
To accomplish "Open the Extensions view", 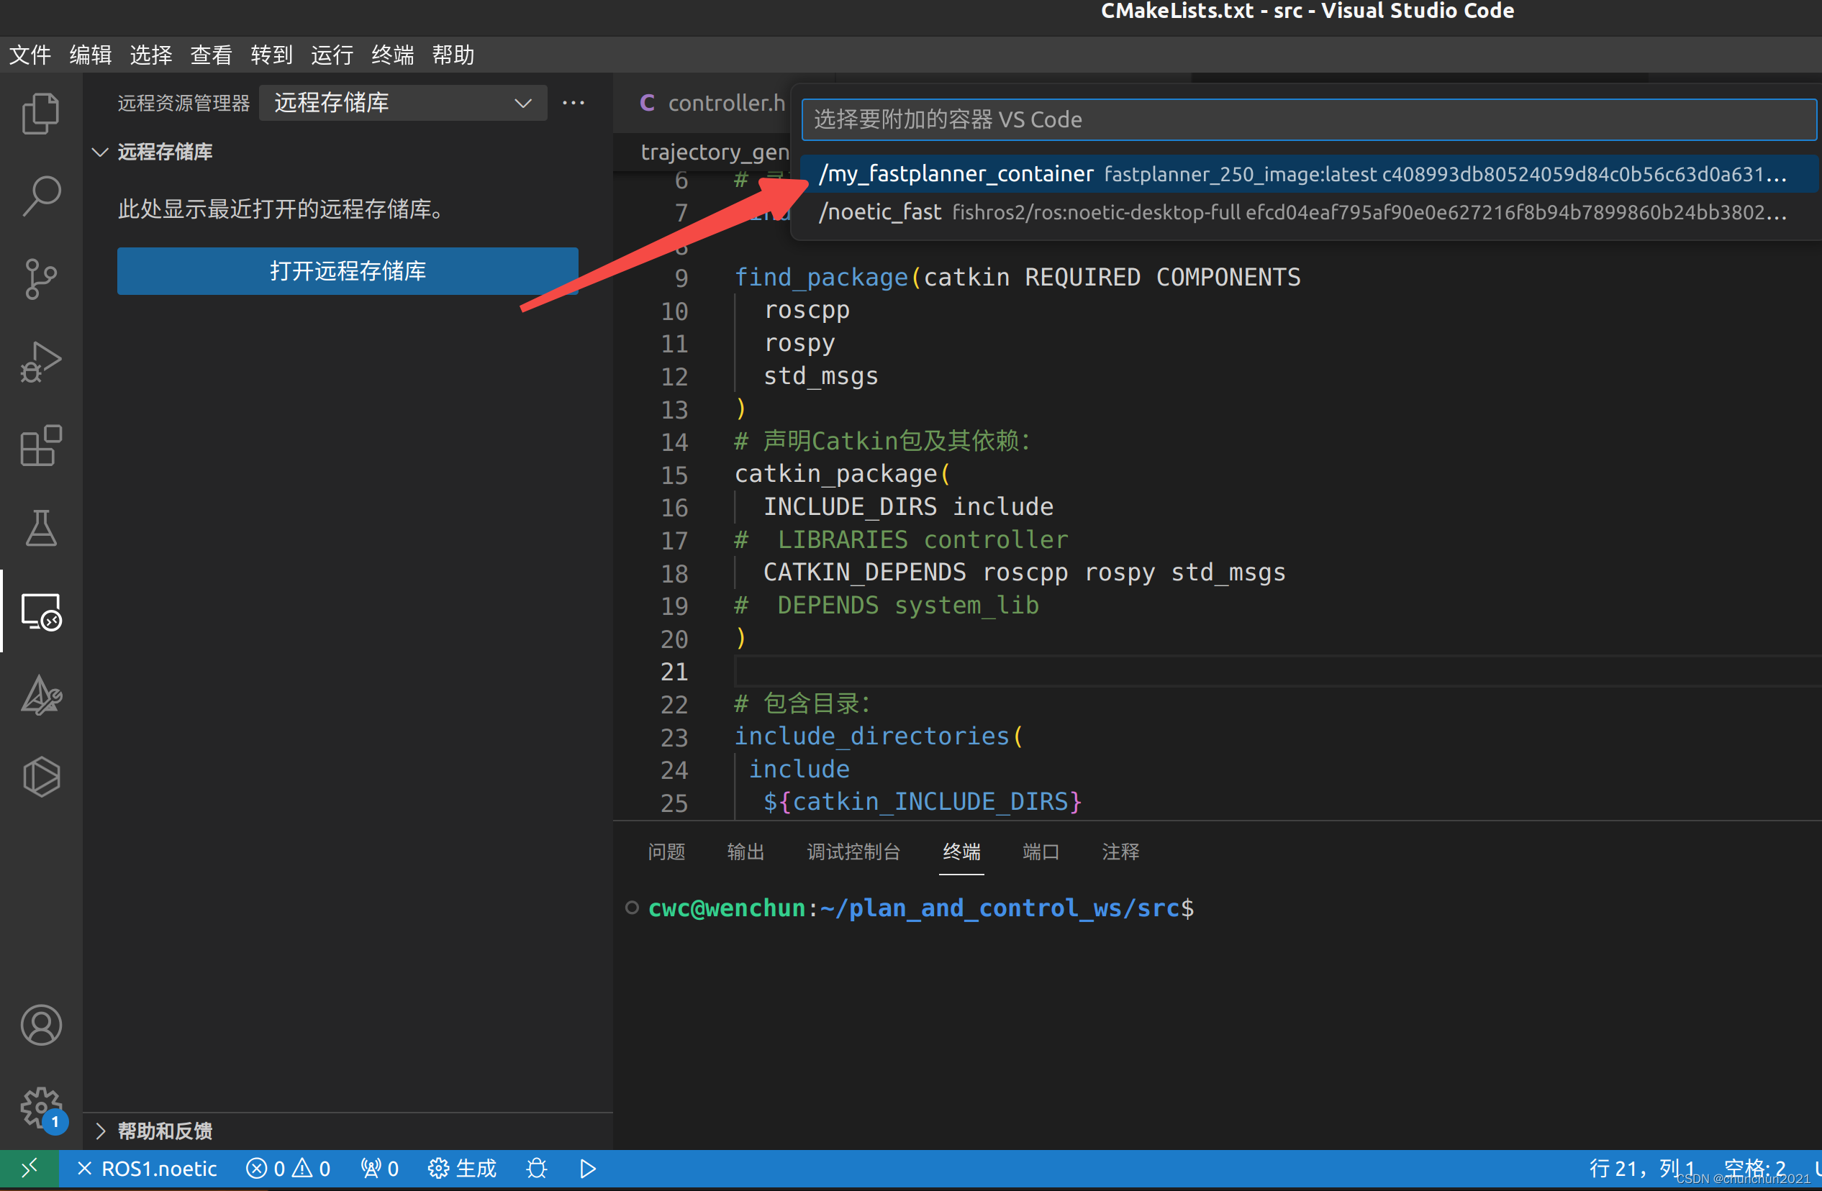I will 40,445.
